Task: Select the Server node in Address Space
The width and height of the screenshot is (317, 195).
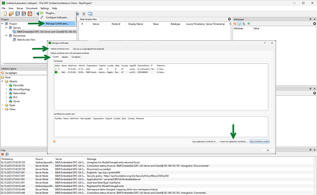Action: pyautogui.click(x=17, y=101)
